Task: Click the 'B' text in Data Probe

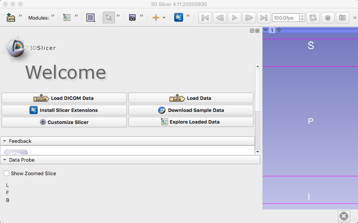Action: 8,200
